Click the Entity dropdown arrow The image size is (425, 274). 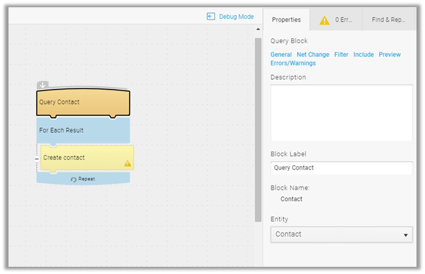coord(405,235)
